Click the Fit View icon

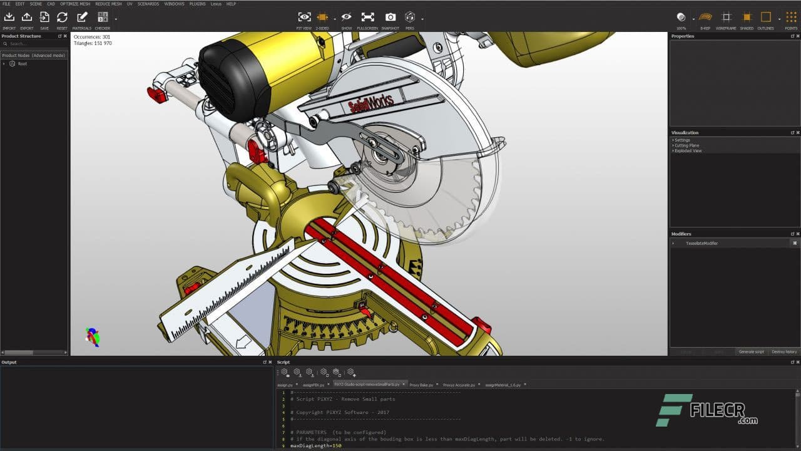tap(304, 18)
